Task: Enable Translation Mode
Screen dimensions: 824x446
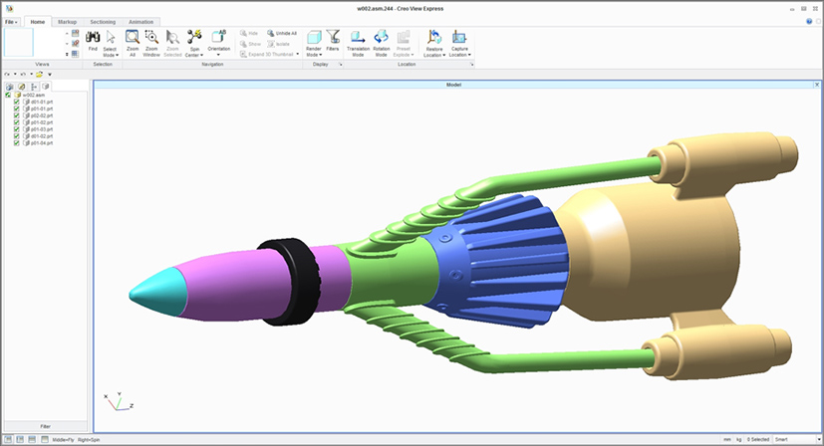Action: pos(358,38)
